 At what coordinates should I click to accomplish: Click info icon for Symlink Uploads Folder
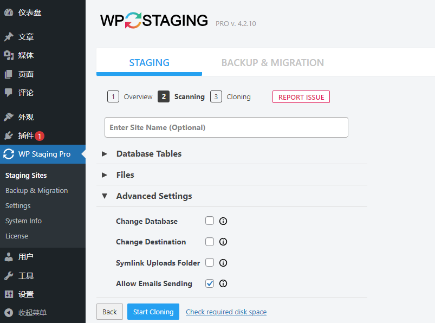pyautogui.click(x=223, y=263)
